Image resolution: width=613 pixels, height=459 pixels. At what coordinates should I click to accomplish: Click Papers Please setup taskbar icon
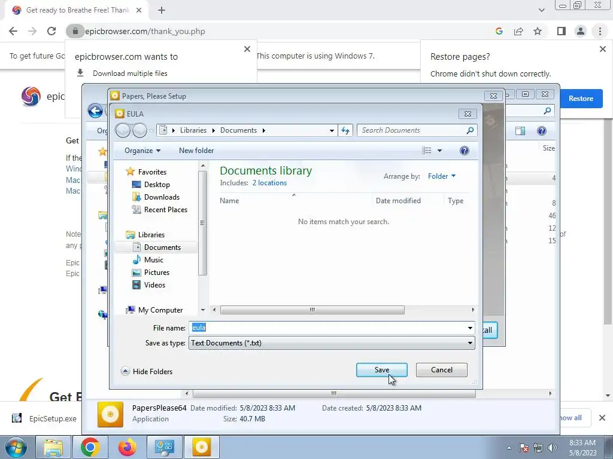coord(202,447)
